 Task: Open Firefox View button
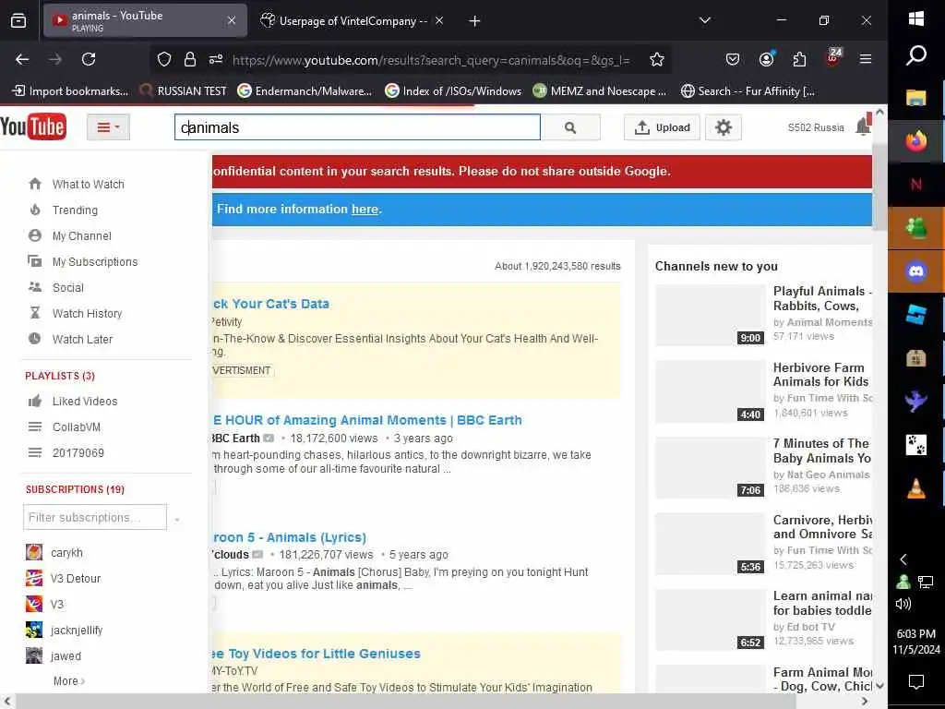pos(18,21)
